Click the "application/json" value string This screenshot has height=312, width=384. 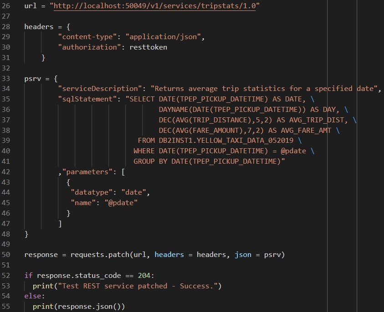coord(163,37)
